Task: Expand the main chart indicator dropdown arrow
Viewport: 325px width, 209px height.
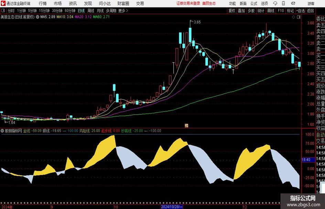Action: (37, 17)
